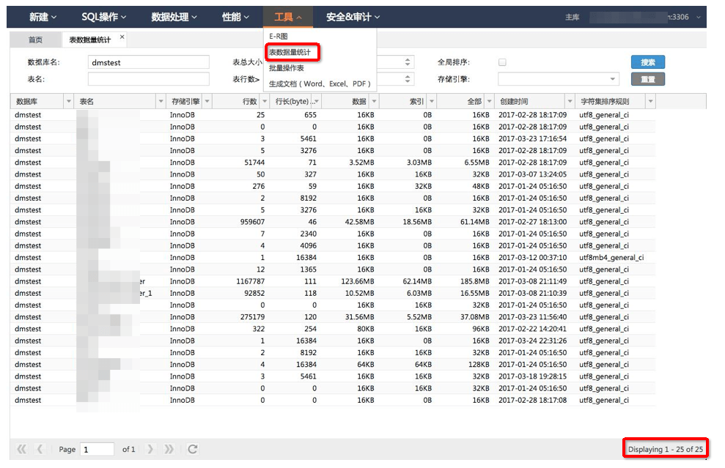
Task: Click the 80KB data size cell
Action: coord(365,329)
